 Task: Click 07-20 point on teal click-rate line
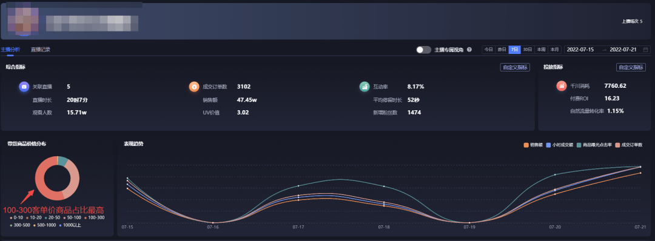click(x=555, y=175)
